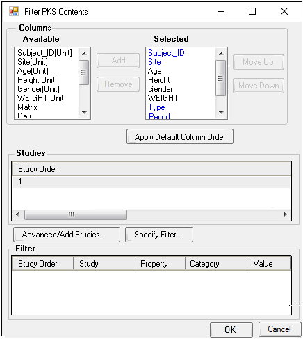Click the Studies horizontal scrollbar thumb
303x339 pixels.
click(76, 214)
